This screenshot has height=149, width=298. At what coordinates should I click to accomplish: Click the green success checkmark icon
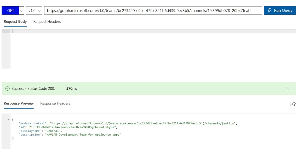pos(8,89)
